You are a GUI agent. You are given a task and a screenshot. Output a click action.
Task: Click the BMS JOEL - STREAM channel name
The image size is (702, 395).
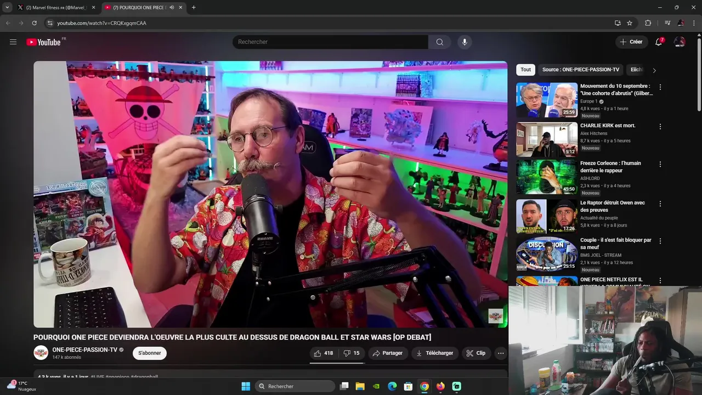[x=601, y=255]
